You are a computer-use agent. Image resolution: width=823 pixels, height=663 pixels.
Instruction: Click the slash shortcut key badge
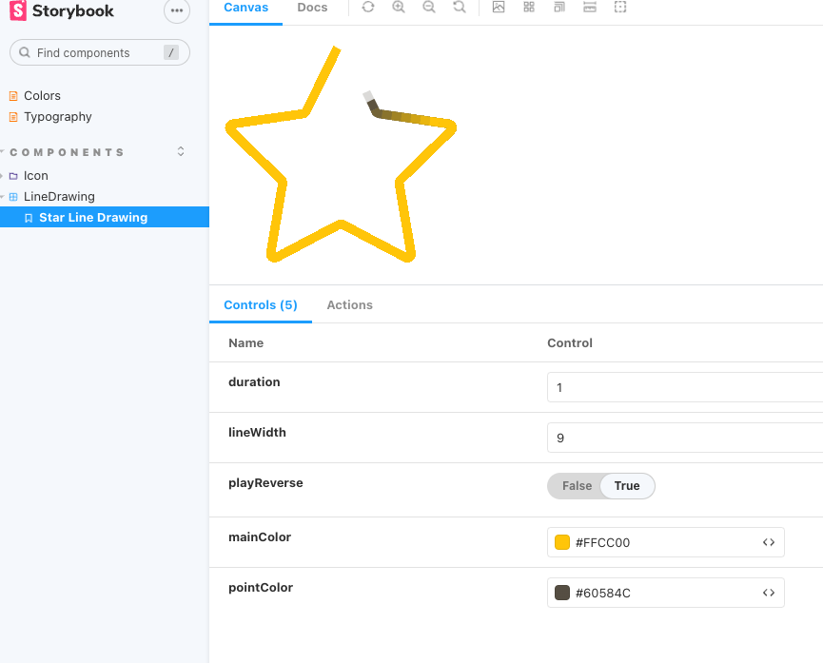(171, 52)
